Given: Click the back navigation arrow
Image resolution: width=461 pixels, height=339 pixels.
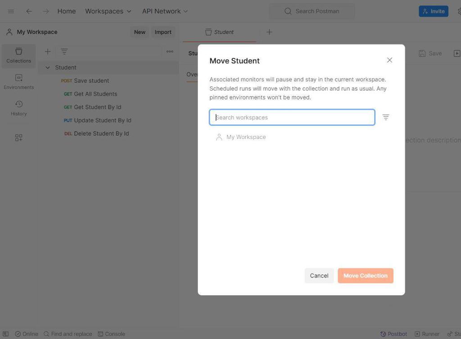Looking at the screenshot, I should pyautogui.click(x=29, y=11).
